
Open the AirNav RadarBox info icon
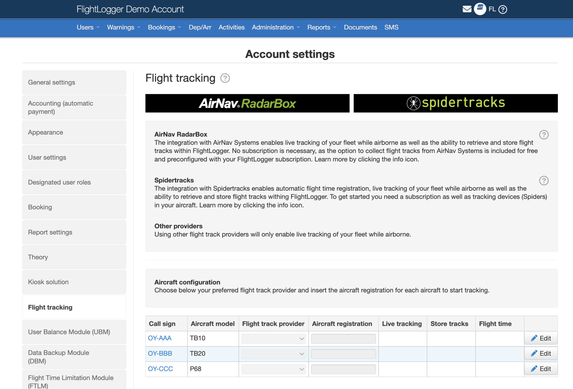point(544,135)
